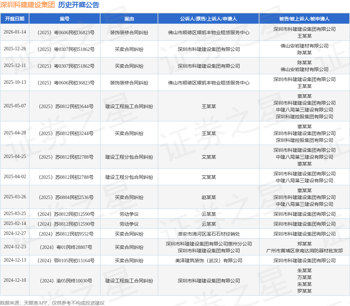Click the date cell 2024-12-10

click(x=15, y=280)
